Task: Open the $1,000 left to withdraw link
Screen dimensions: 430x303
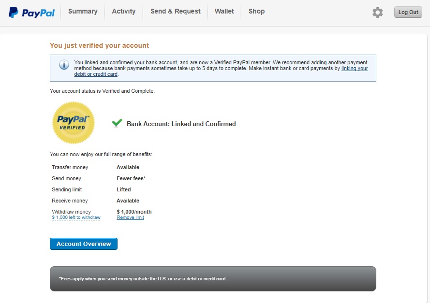Action: click(x=76, y=217)
